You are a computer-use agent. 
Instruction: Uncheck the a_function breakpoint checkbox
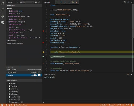(9, 94)
